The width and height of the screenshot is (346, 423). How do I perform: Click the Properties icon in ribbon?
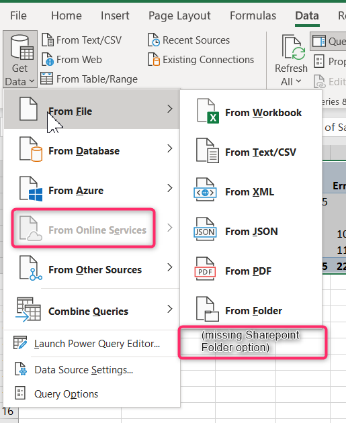coord(319,61)
